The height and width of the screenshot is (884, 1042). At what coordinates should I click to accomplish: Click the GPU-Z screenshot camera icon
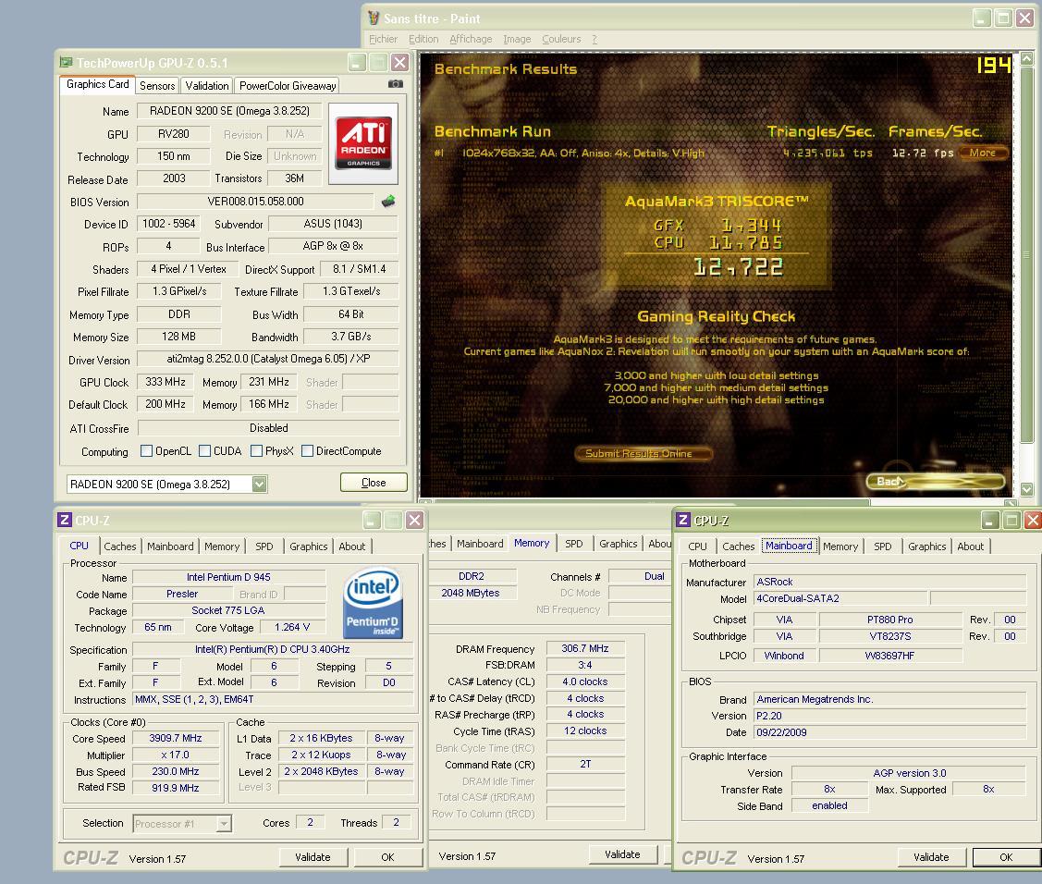click(x=396, y=84)
